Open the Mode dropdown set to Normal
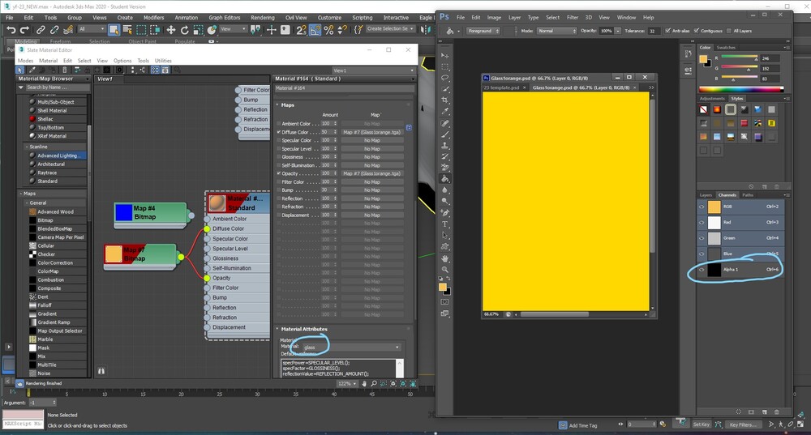This screenshot has width=811, height=435. [x=556, y=31]
